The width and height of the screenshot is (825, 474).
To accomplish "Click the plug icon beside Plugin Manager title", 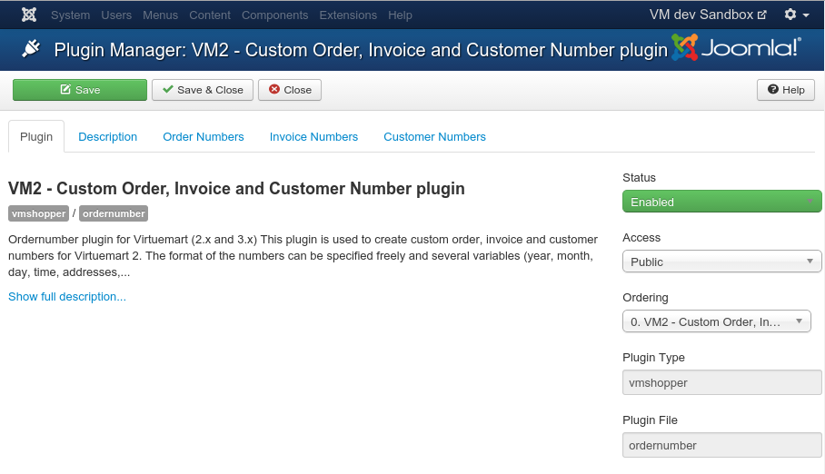I will tap(32, 49).
